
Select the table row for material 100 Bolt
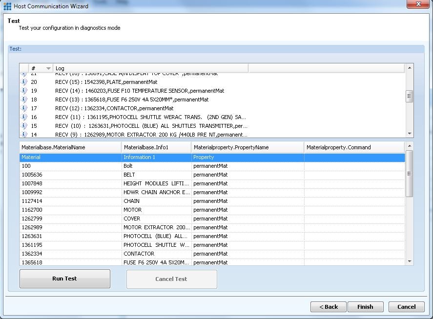point(98,166)
